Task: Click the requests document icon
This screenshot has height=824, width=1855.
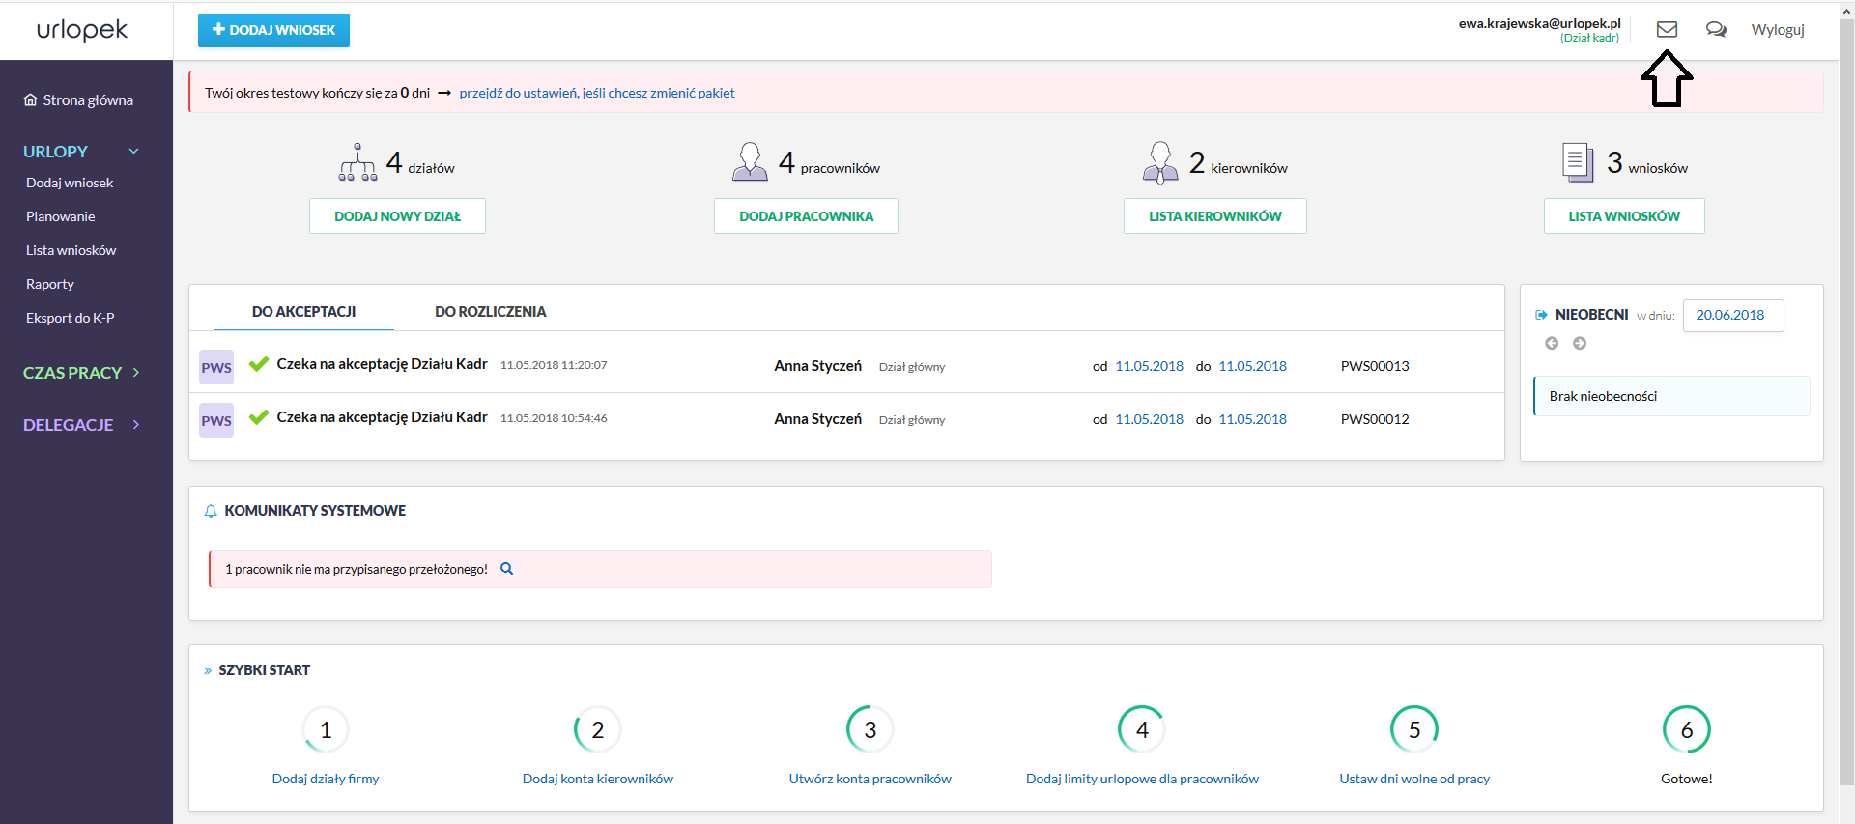Action: pos(1577,162)
